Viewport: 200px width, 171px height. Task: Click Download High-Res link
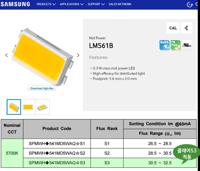(x=42, y=88)
